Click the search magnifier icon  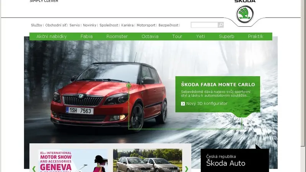[221, 25]
